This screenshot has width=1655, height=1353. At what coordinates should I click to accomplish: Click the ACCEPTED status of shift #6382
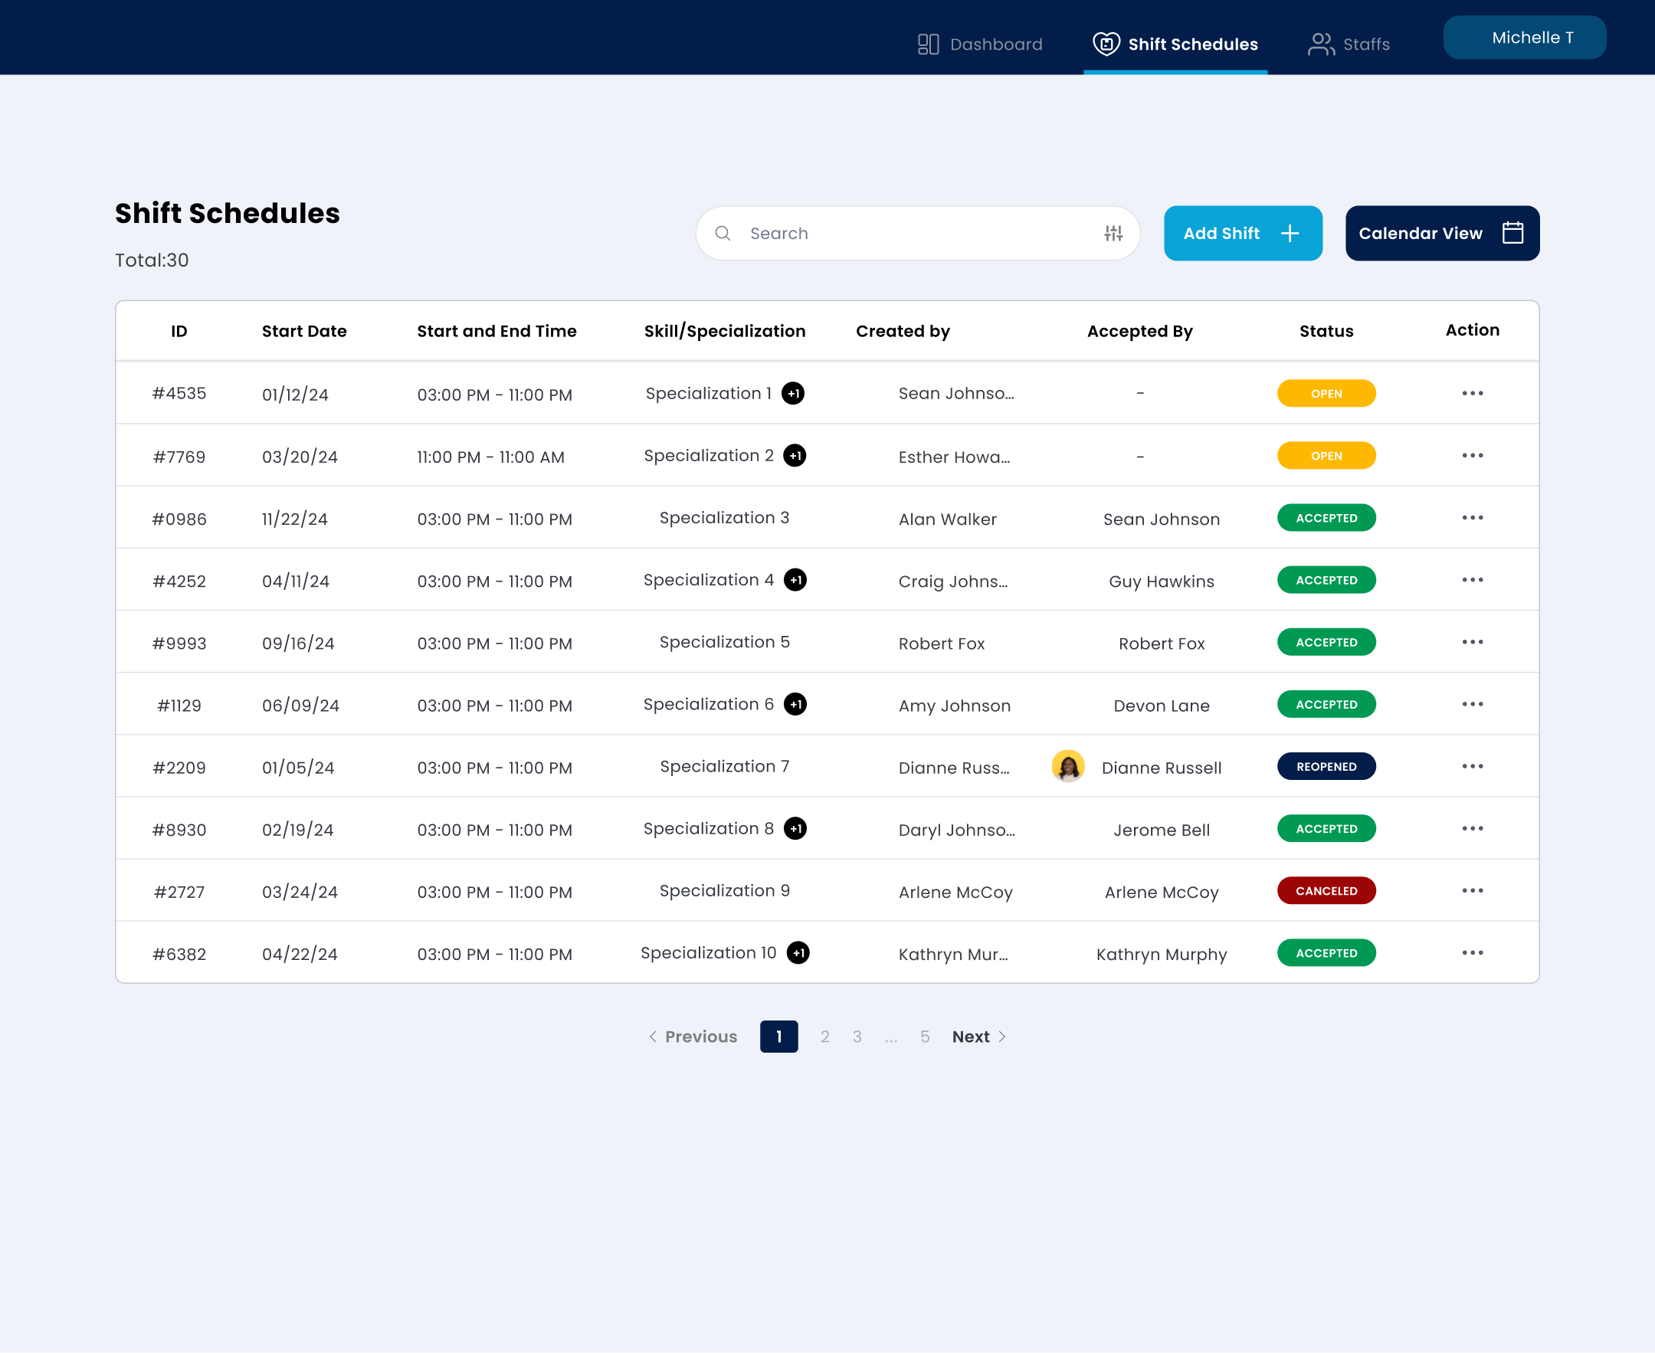coord(1326,952)
